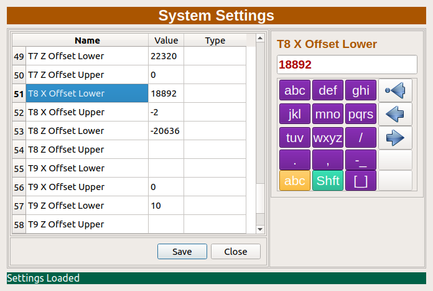Move cursor right with blue right arrow
The height and width of the screenshot is (291, 433).
tap(395, 138)
